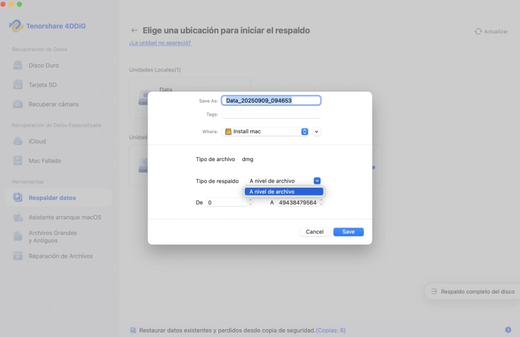The width and height of the screenshot is (520, 337).
Task: Click the Archivos Grandes y Antiguos icon
Action: [18, 236]
